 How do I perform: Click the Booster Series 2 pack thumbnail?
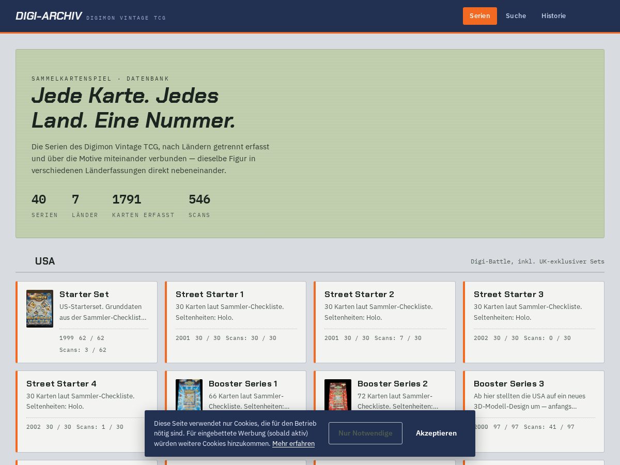338,395
